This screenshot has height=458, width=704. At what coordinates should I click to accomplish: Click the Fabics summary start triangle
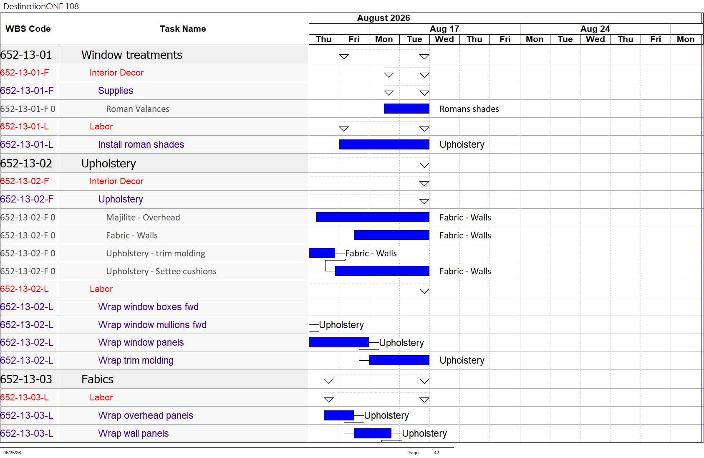[329, 381]
